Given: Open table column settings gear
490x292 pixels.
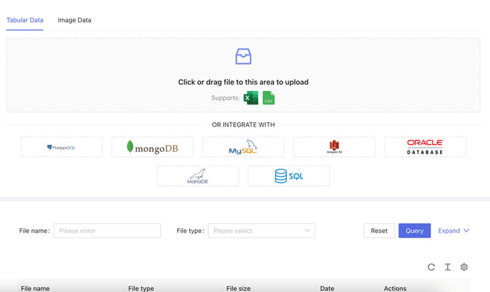Looking at the screenshot, I should click(464, 267).
